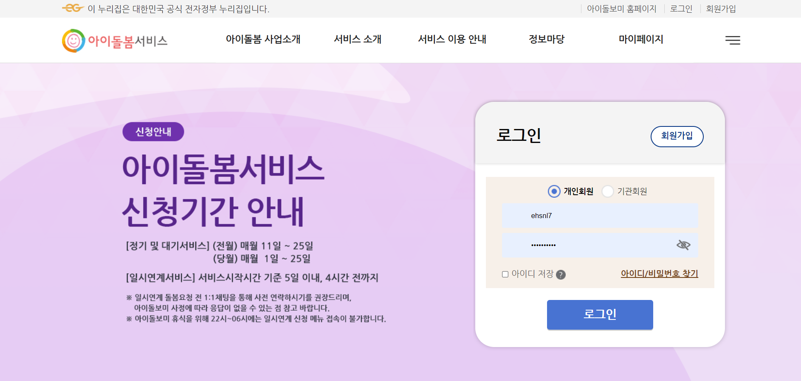This screenshot has width=801, height=381.
Task: Show password with crossed-eye icon
Action: click(x=683, y=245)
